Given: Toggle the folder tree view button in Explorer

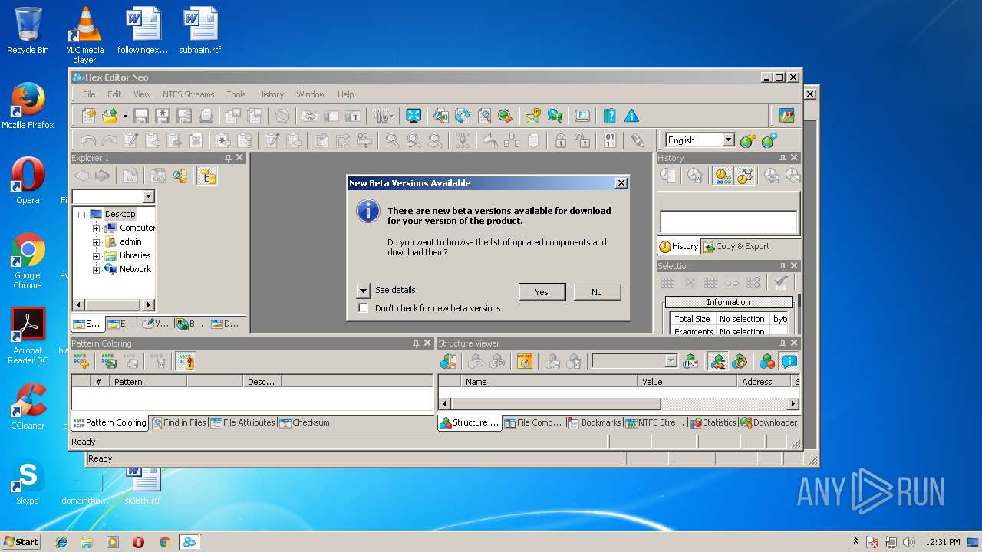Looking at the screenshot, I should 208,176.
